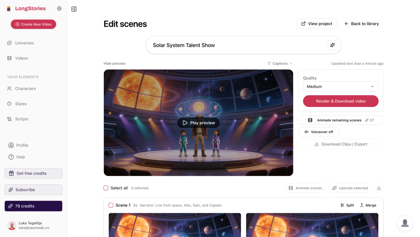The height and width of the screenshot is (237, 420).
Task: Open the 79 credits balance
Action: point(33,206)
